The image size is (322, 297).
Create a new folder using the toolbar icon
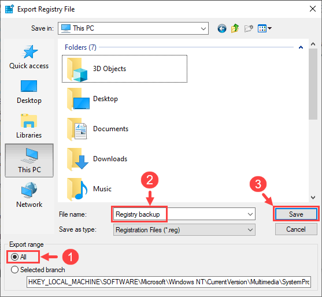(249, 28)
